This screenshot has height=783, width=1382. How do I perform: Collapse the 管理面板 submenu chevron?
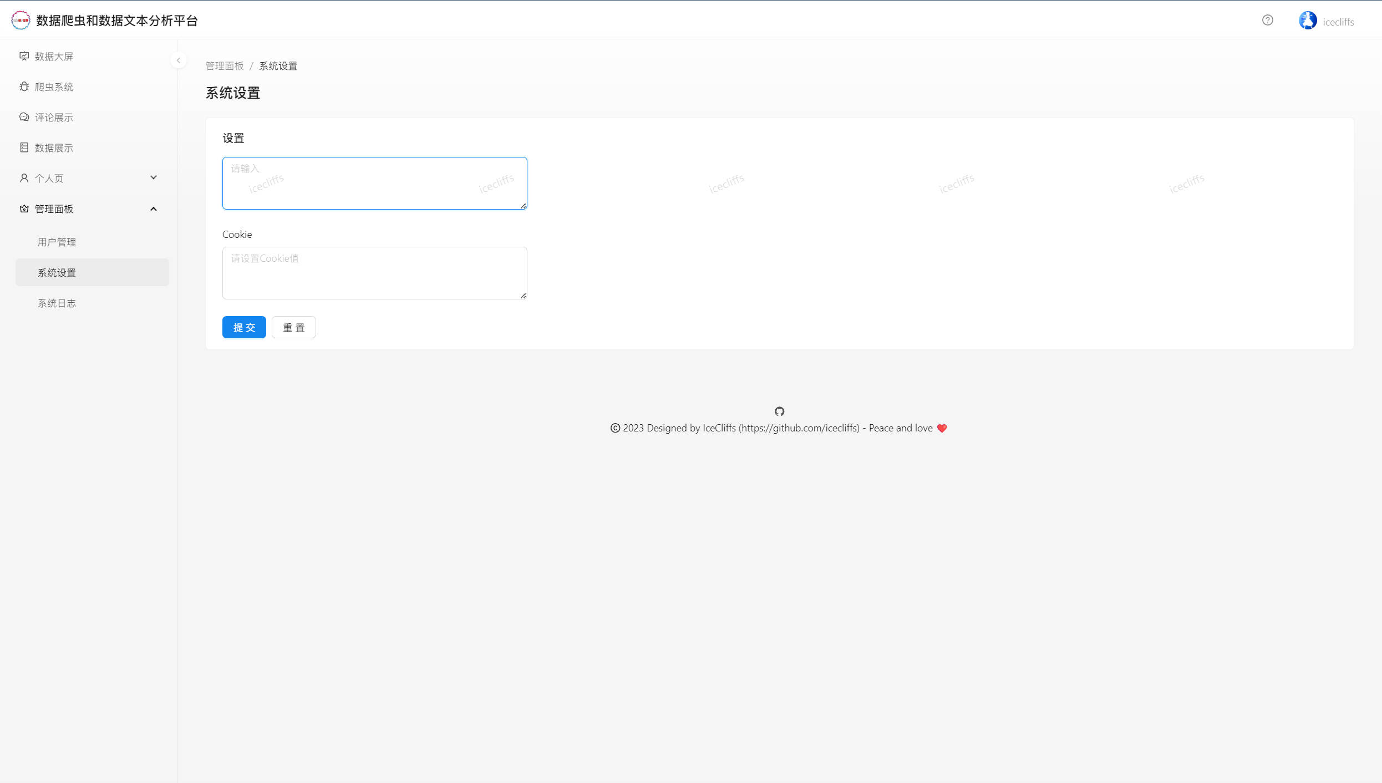[154, 209]
